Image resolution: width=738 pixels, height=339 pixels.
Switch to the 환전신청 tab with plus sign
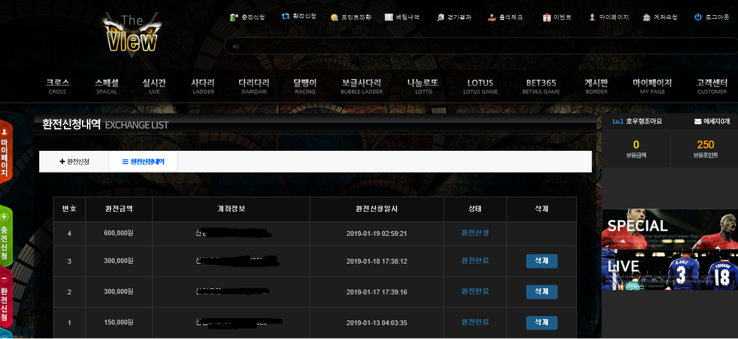74,162
